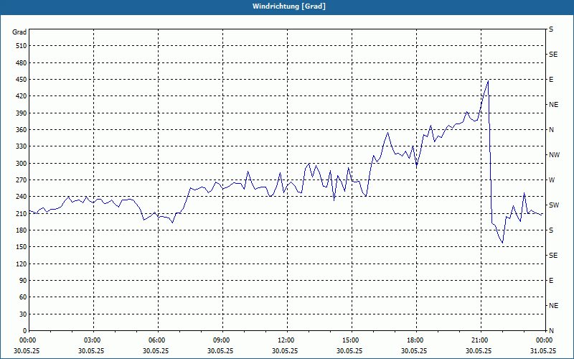
Task: Click the 120 degree axis label
Action: pos(22,264)
